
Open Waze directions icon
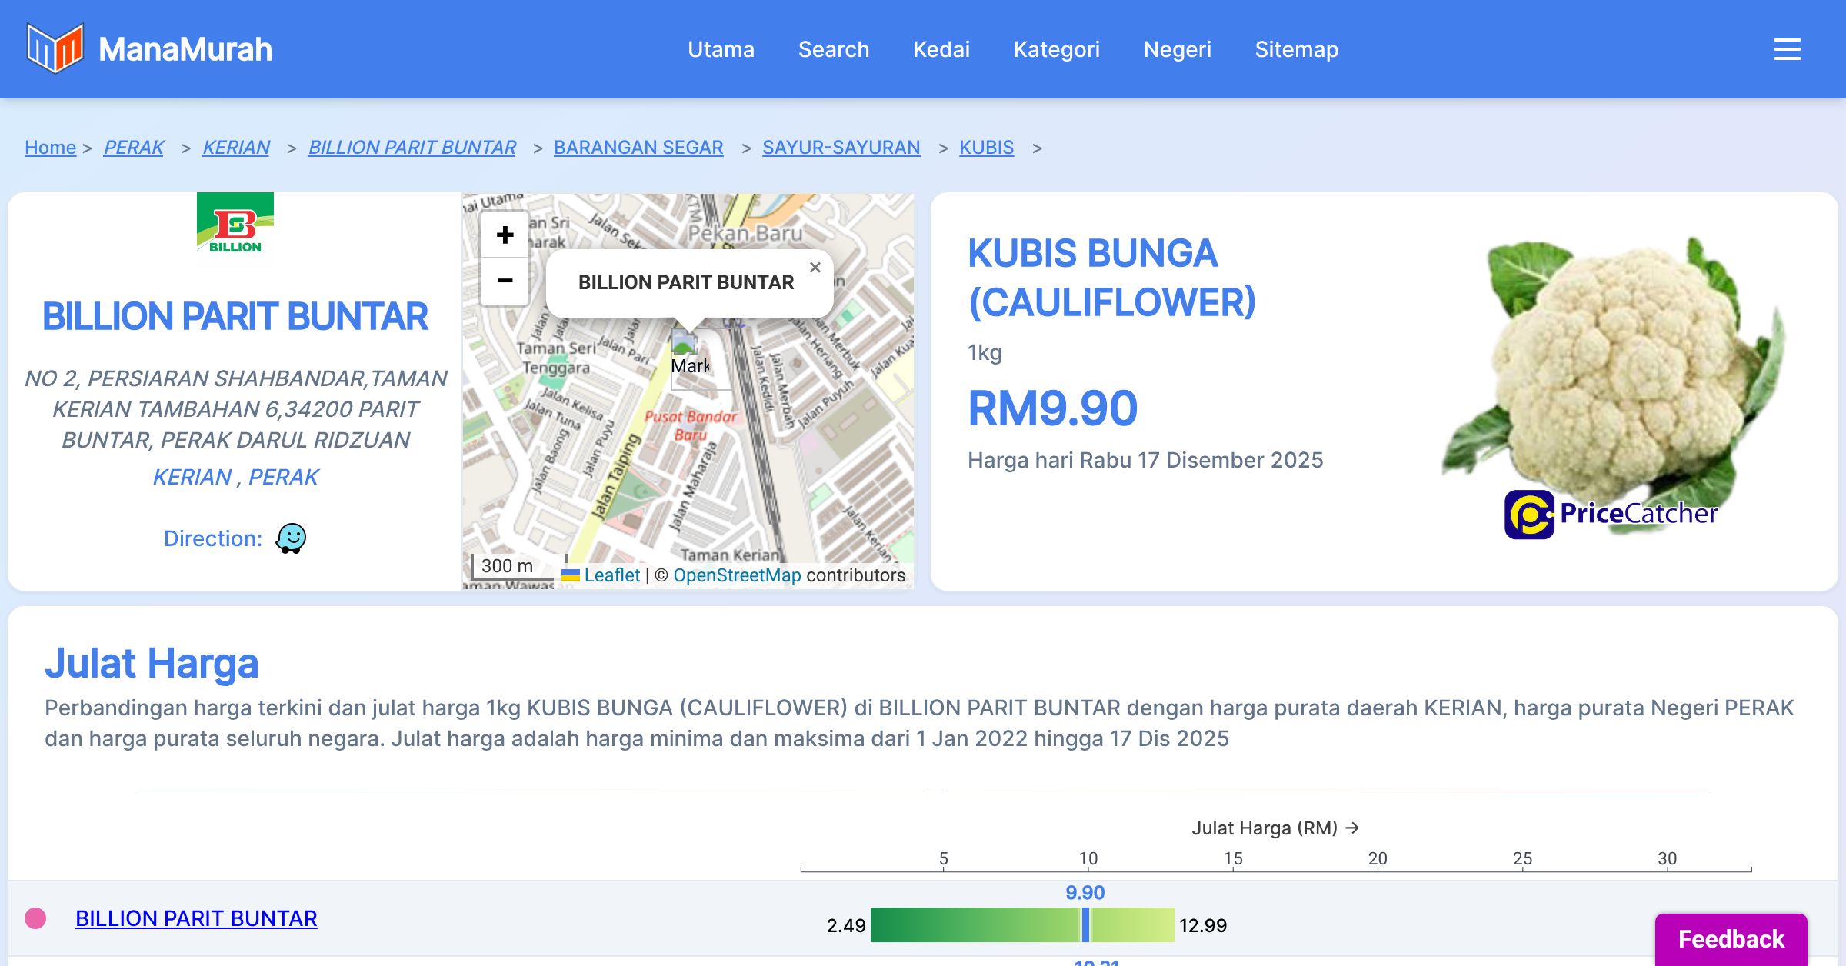tap(291, 538)
